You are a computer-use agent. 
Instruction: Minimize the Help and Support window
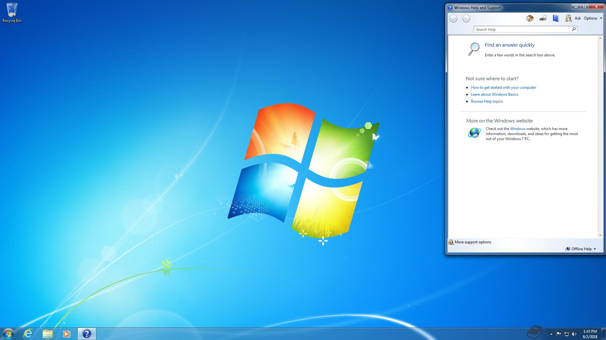576,6
